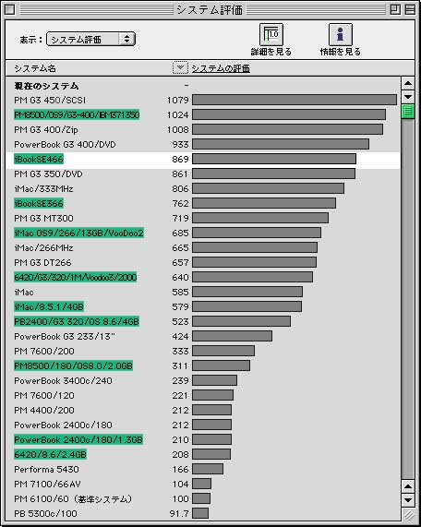The width and height of the screenshot is (421, 527).
Task: Select the PB2400/G3 320/OS 8.6/4GB row
Action: 203,321
